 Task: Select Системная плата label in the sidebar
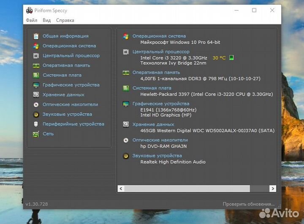[x=62, y=75]
